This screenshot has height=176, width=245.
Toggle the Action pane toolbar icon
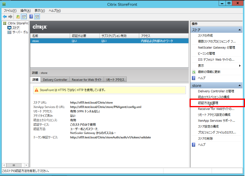click(37, 17)
